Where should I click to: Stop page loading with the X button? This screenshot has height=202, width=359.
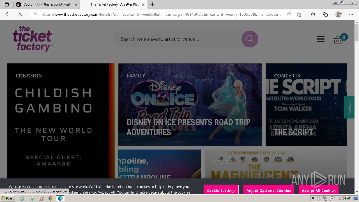(20, 14)
